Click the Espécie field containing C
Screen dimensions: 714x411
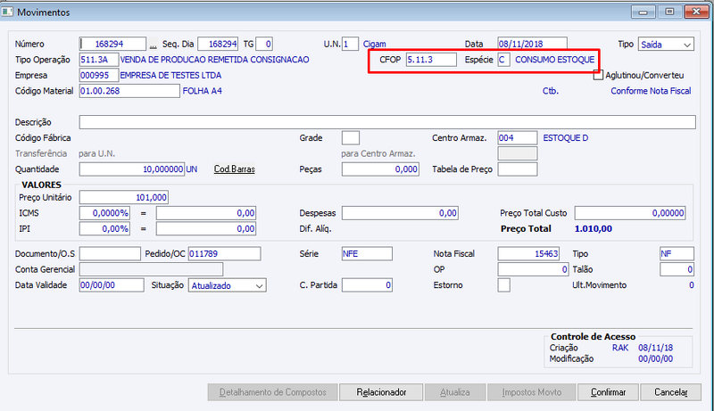coord(503,60)
